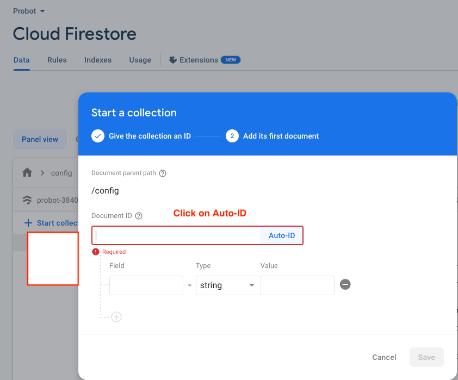Image resolution: width=458 pixels, height=380 pixels.
Task: Open the Usage tab
Action: pos(140,60)
